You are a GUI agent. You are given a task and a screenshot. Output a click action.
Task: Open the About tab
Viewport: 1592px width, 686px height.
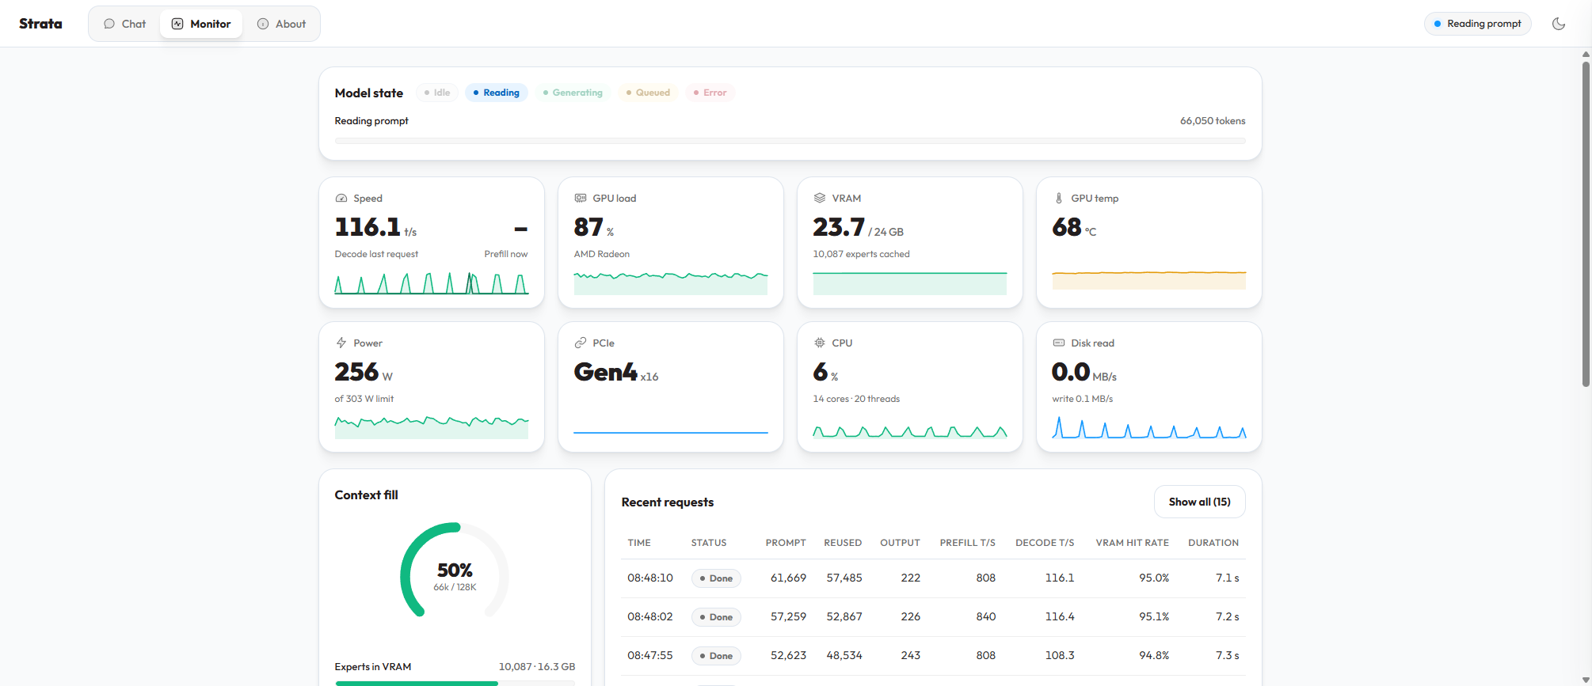pyautogui.click(x=281, y=24)
